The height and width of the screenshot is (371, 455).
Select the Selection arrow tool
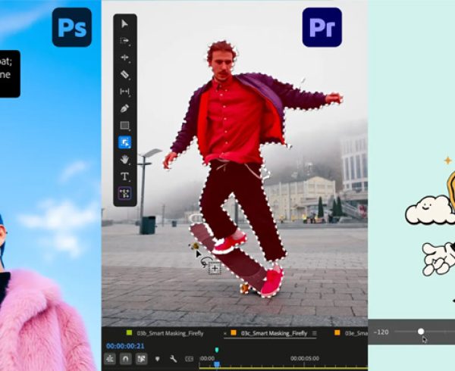point(125,24)
